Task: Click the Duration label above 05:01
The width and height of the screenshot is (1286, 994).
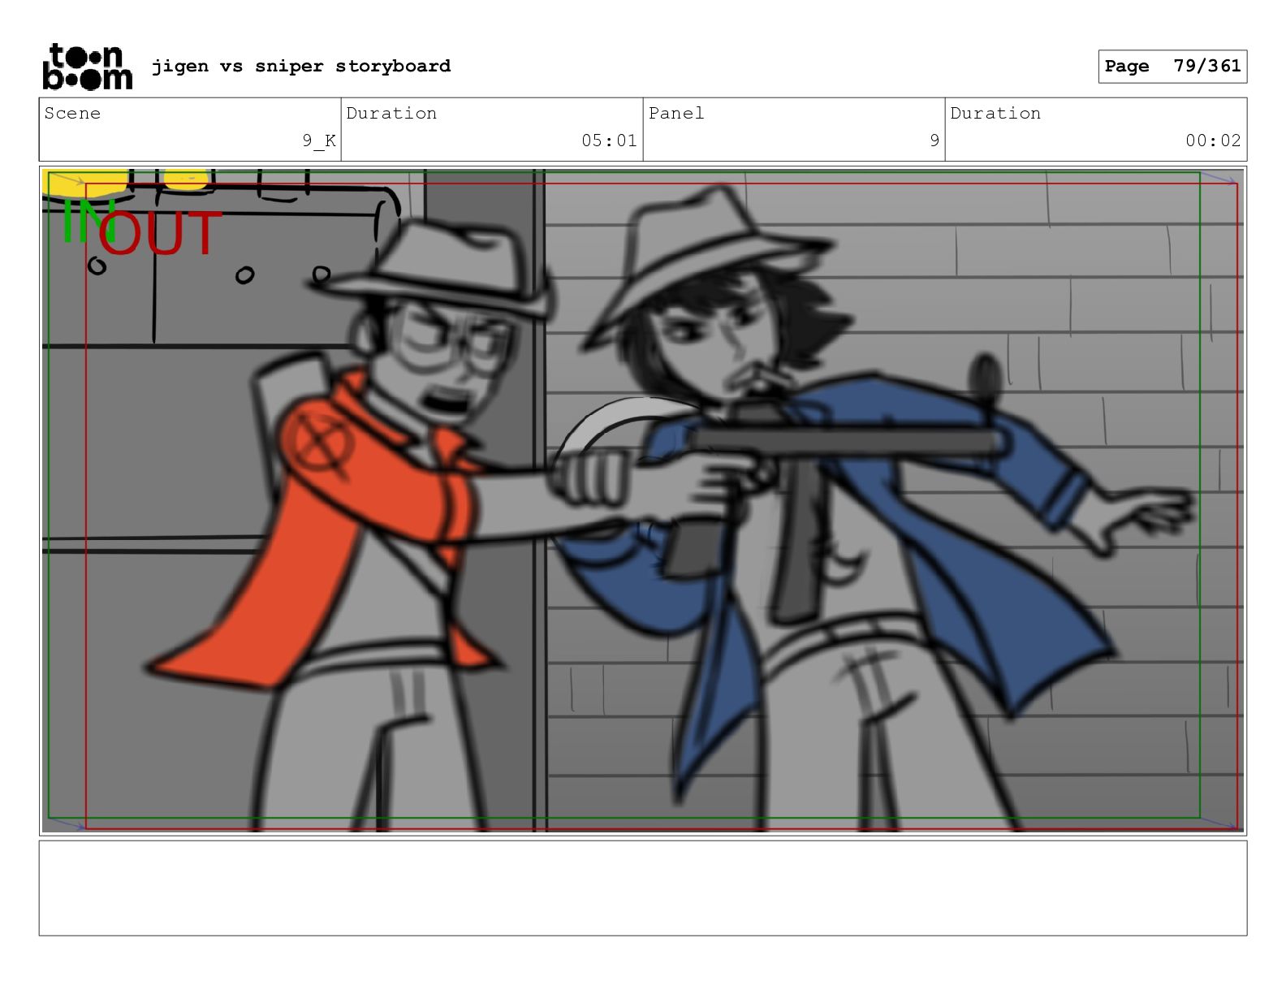Action: pos(391,113)
